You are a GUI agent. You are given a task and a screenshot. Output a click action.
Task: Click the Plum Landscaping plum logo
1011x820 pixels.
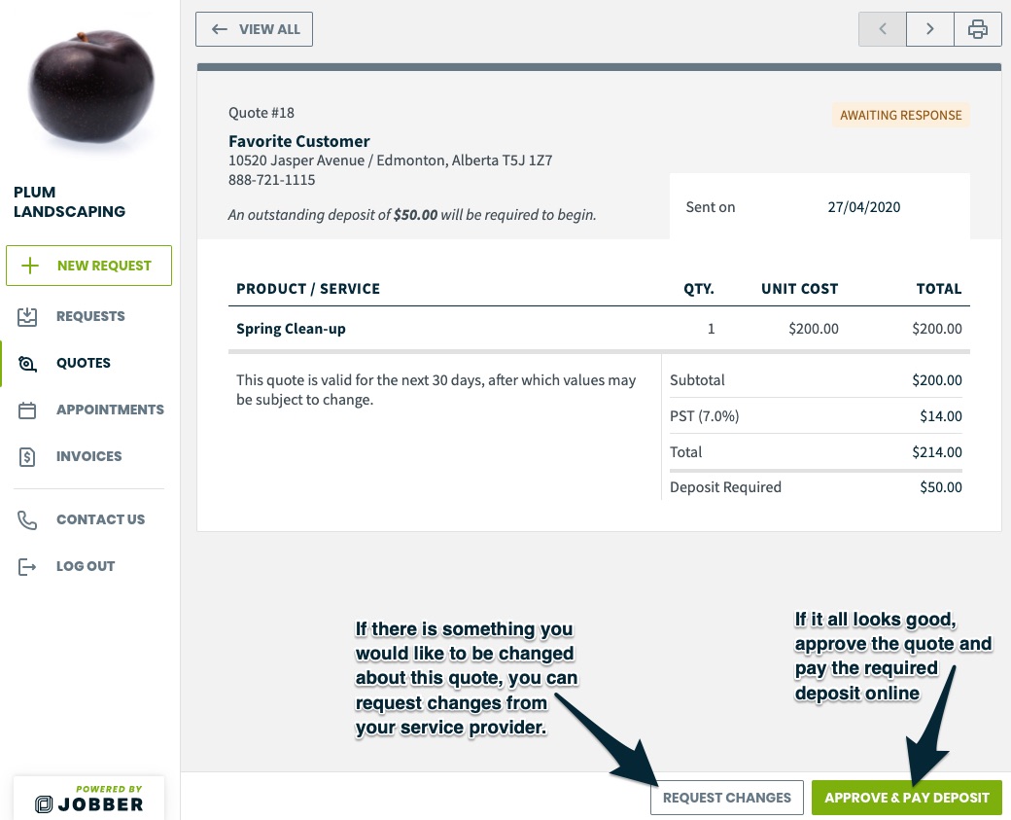(91, 87)
